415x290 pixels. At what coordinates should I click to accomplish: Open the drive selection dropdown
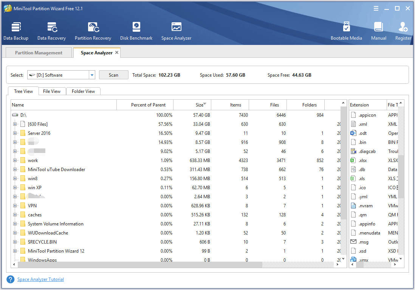click(92, 75)
